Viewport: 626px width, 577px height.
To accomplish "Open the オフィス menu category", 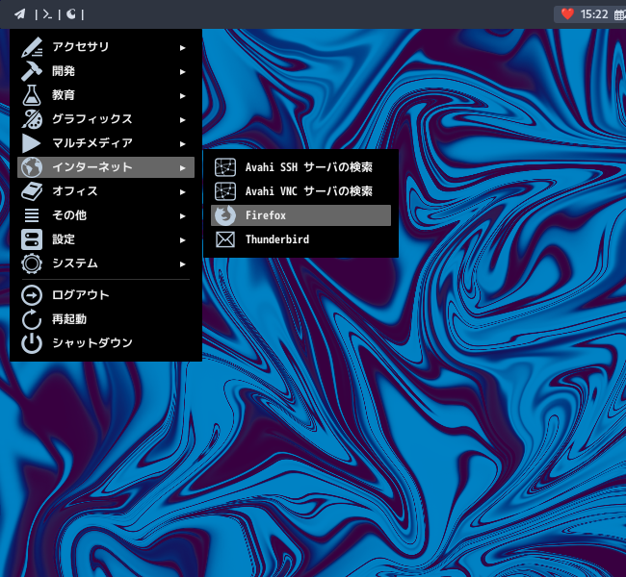I will [x=106, y=191].
